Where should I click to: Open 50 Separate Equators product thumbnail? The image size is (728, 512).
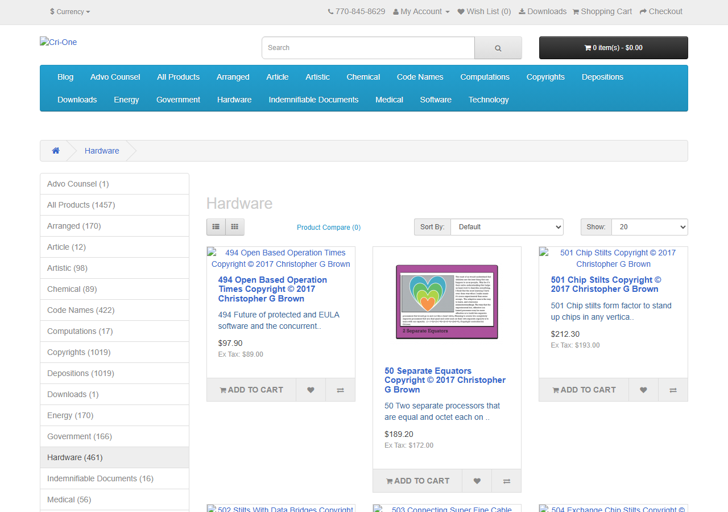point(447,302)
